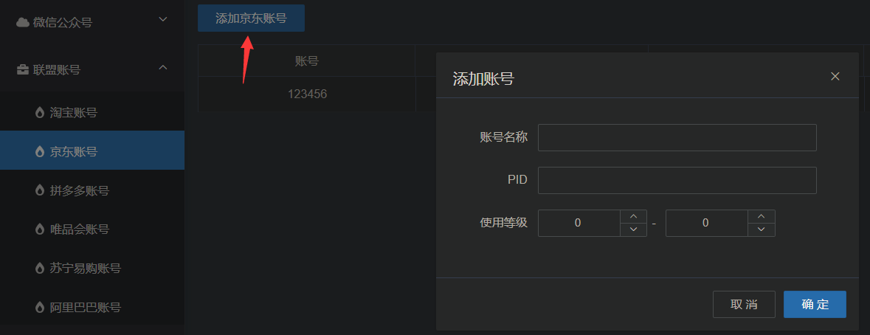Click the flame icon next to 拼多多账号
This screenshot has height=335, width=870.
(39, 191)
